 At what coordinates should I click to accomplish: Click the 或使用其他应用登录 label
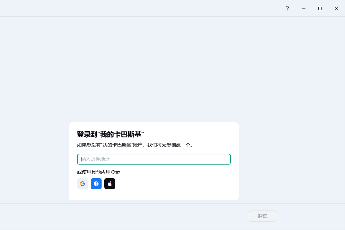pyautogui.click(x=99, y=172)
